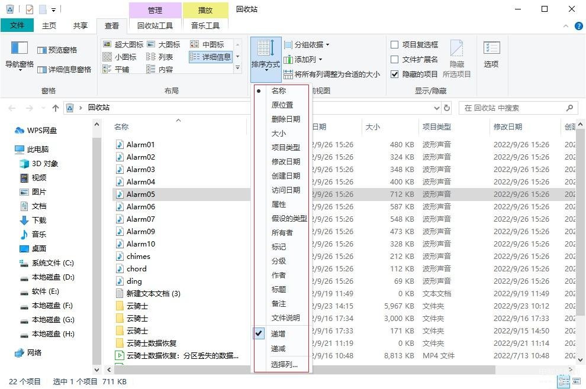Switch to Content (内容) layout
Image resolution: width=586 pixels, height=389 pixels.
point(160,69)
